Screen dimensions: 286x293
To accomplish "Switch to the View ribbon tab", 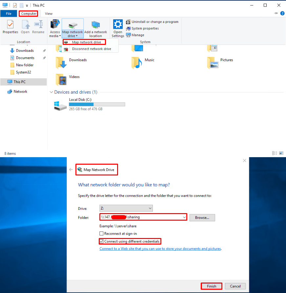I will pos(49,14).
